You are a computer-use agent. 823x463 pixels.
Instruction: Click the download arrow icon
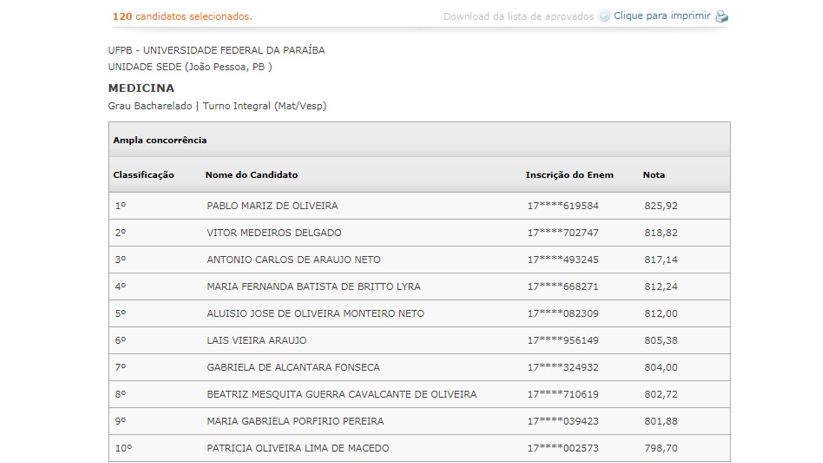(604, 16)
